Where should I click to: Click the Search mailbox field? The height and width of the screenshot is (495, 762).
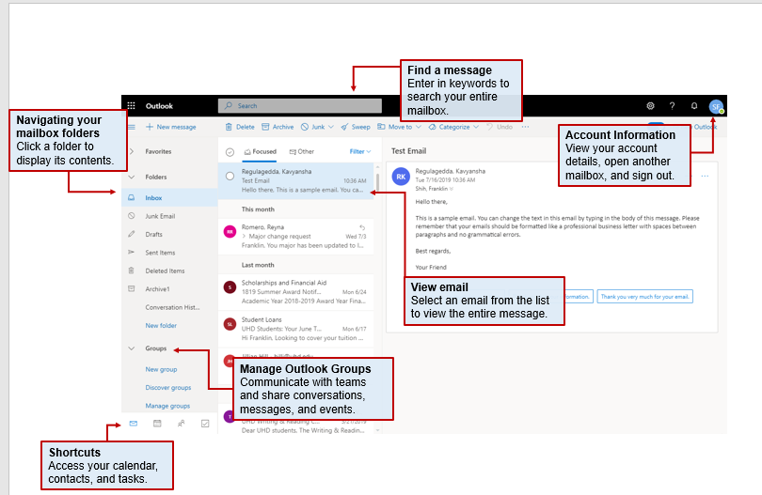[x=300, y=106]
